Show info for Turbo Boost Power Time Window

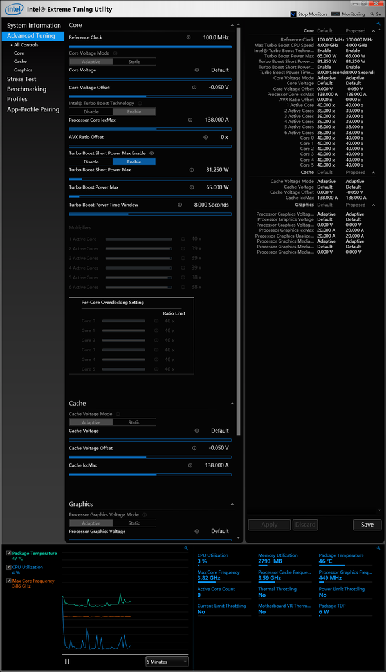[x=180, y=205]
